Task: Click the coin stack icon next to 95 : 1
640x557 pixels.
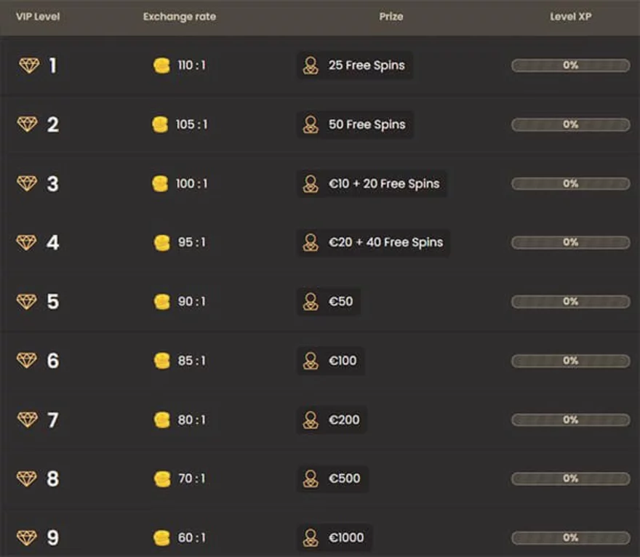Action: pyautogui.click(x=161, y=242)
